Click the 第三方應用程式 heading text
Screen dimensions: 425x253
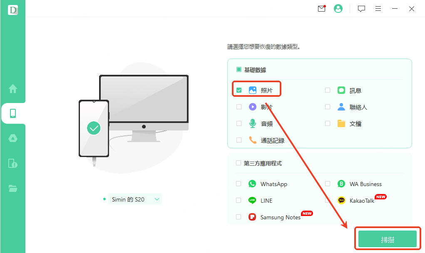click(263, 163)
